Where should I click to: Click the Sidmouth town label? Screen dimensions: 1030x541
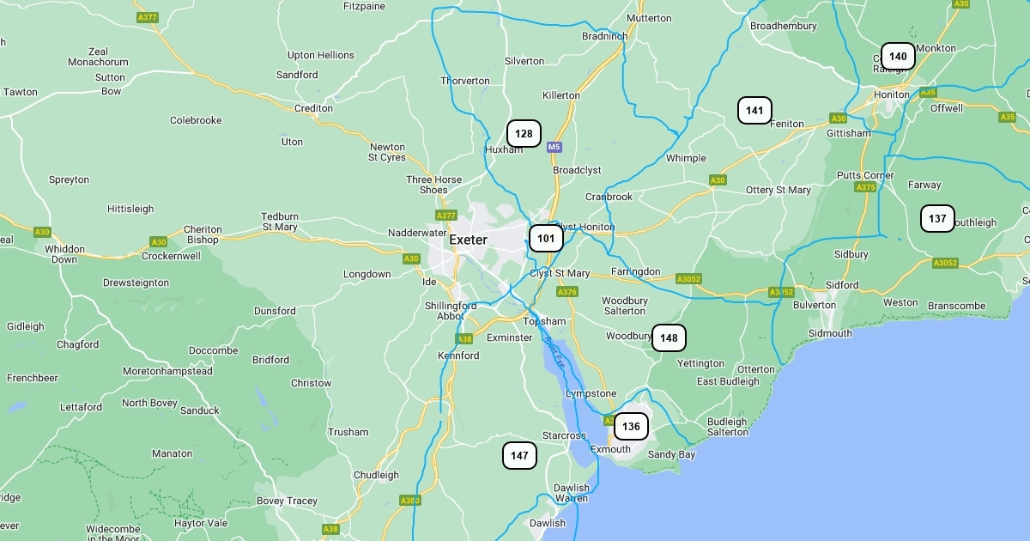coord(831,333)
